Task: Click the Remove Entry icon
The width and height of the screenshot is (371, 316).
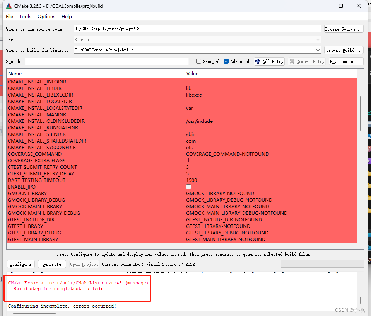Action: coord(292,61)
